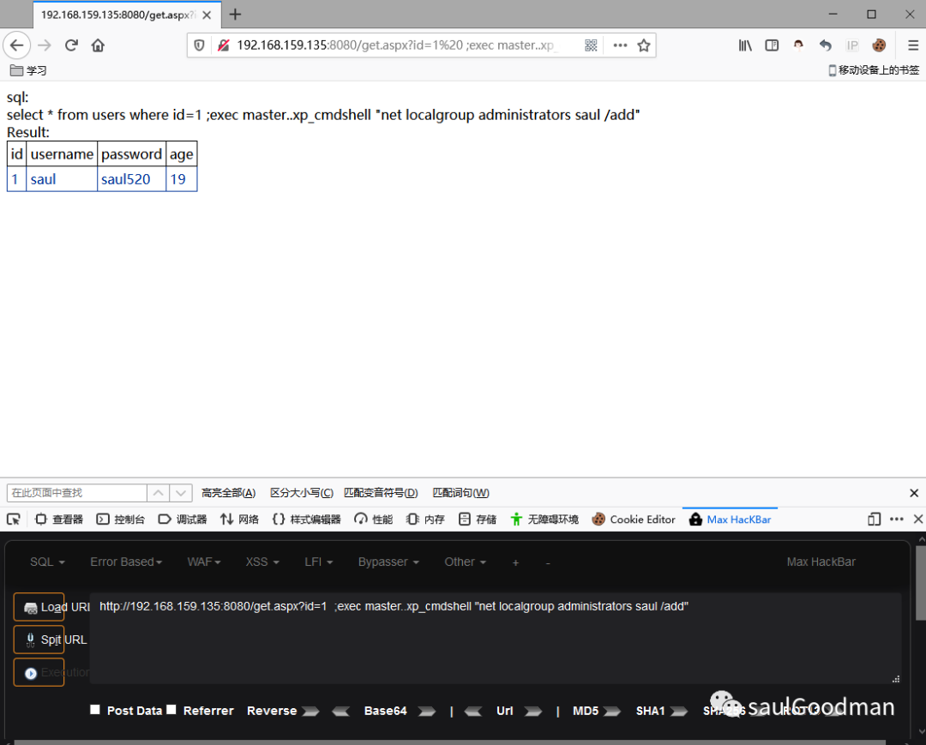Screen dimensions: 926x745
Task: Close the find-in-page bar
Action: pyautogui.click(x=914, y=493)
